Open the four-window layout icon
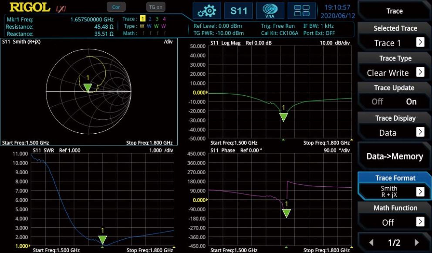The width and height of the screenshot is (432, 253). pos(302,11)
